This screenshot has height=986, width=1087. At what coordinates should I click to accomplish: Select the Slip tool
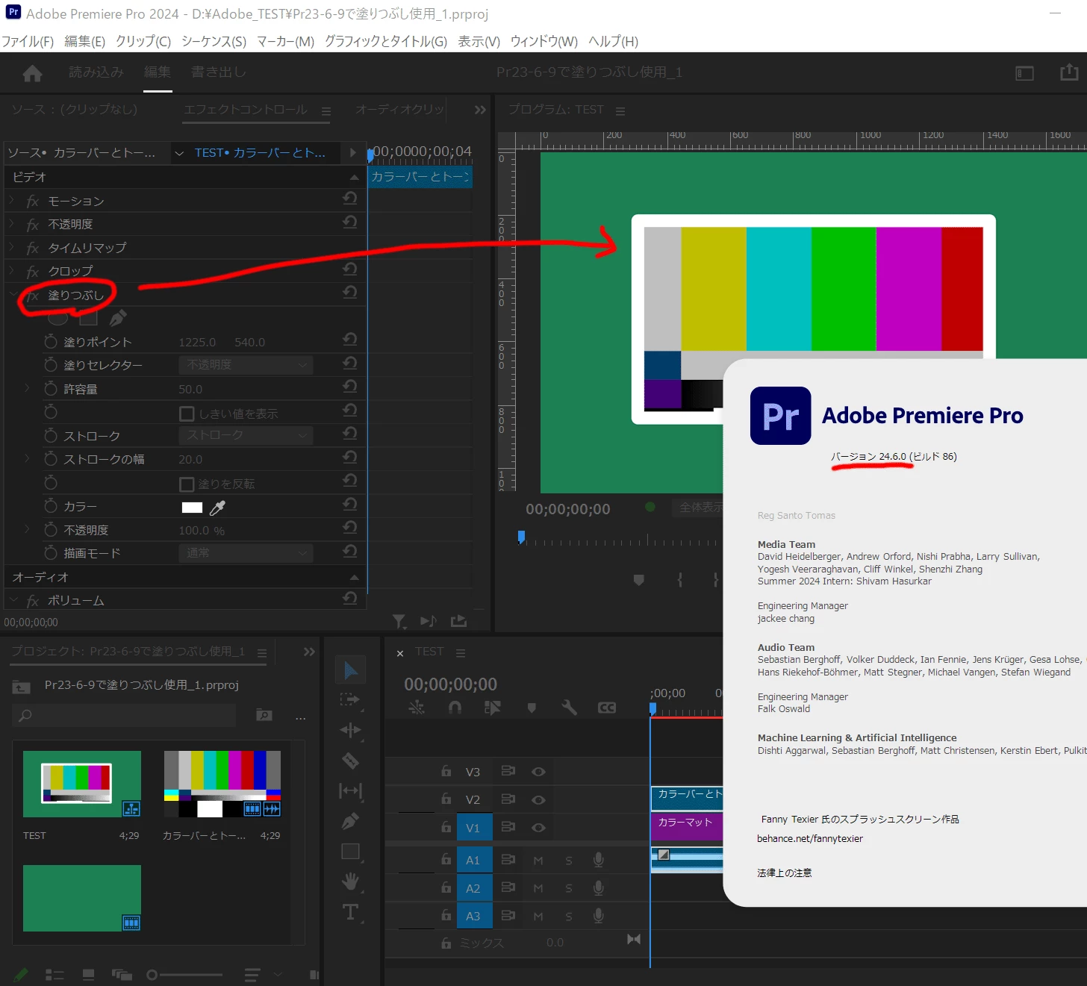tap(350, 790)
